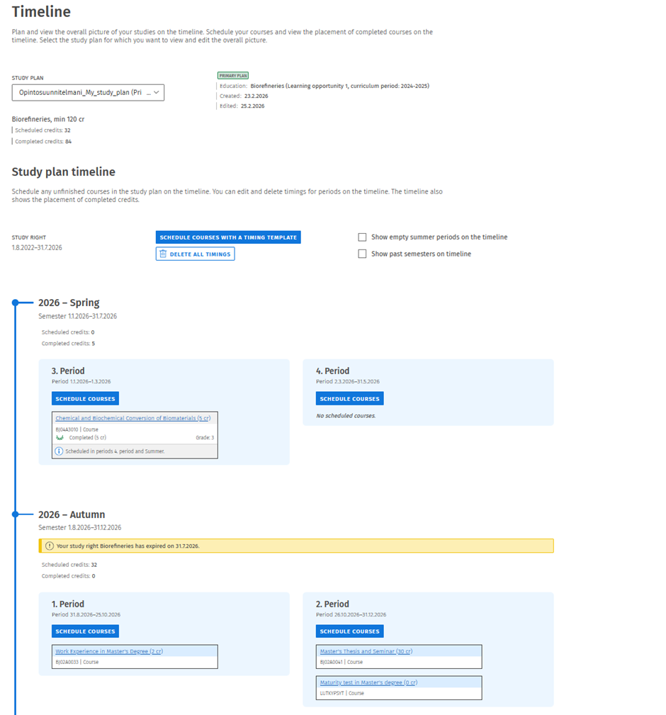Image resolution: width=666 pixels, height=715 pixels.
Task: Enable Show empty summer periods on the timeline
Action: tap(363, 237)
